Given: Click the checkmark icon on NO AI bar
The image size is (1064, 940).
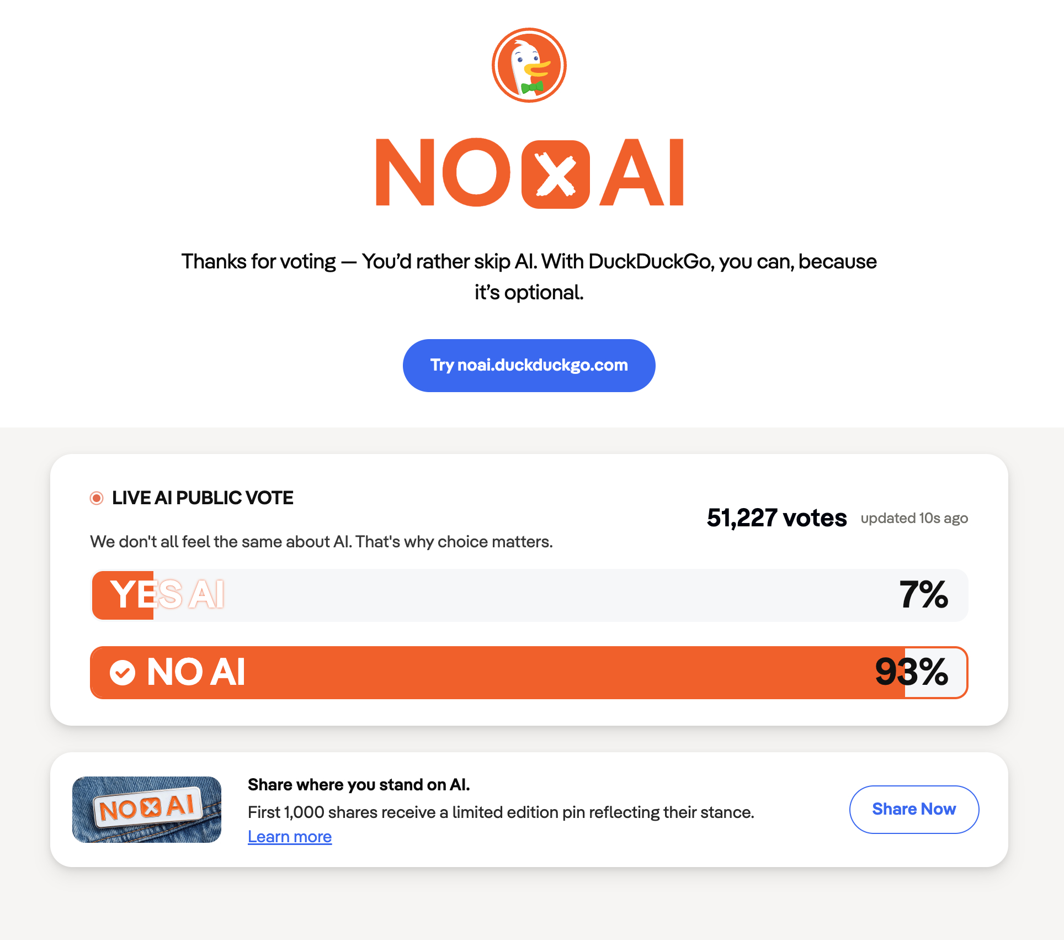Looking at the screenshot, I should coord(123,673).
